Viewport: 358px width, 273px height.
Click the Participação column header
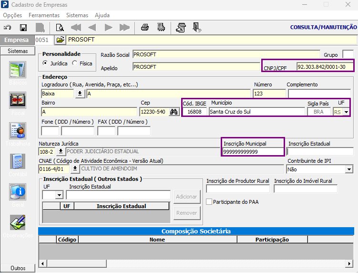[272, 240]
